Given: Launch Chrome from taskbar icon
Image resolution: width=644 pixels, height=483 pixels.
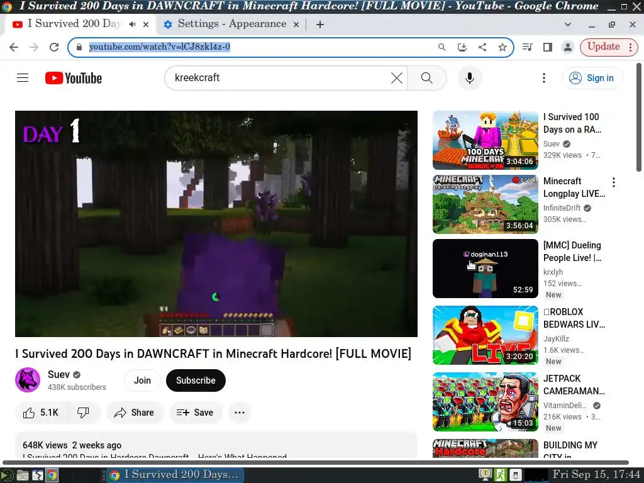Looking at the screenshot, I should click(52, 475).
